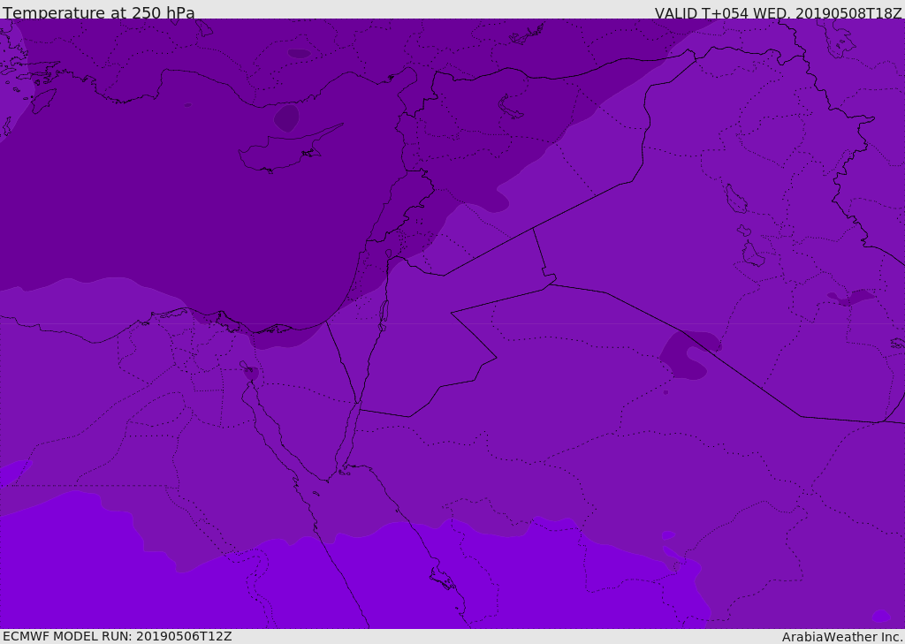
Task: Click the small bright spot in the bottom right corner
Action: coord(880,616)
